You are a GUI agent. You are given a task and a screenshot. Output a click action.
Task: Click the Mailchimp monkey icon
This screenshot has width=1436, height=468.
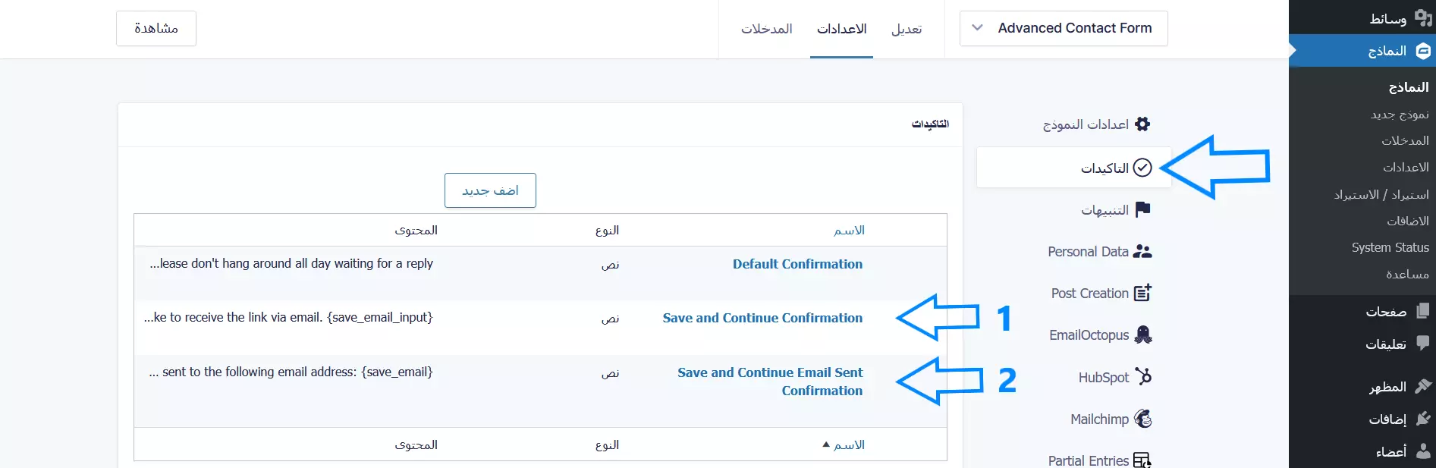[x=1142, y=419]
